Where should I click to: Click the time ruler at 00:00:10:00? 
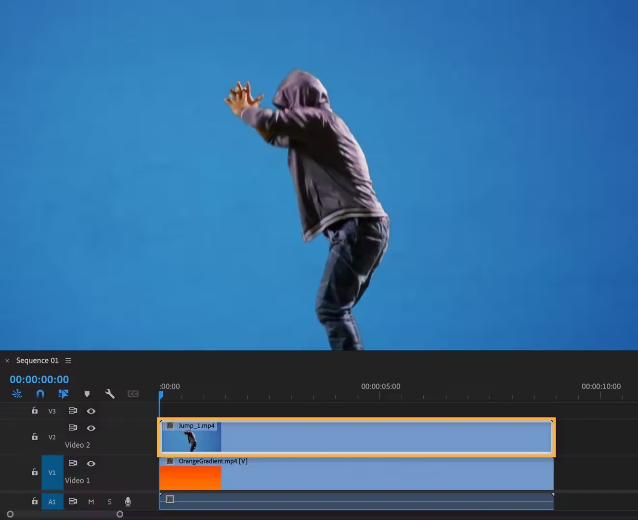(601, 387)
